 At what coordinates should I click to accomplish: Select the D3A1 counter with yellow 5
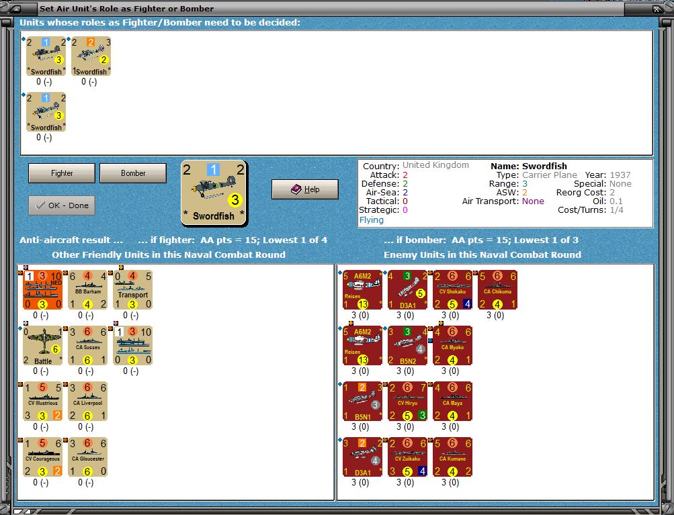[x=407, y=289]
